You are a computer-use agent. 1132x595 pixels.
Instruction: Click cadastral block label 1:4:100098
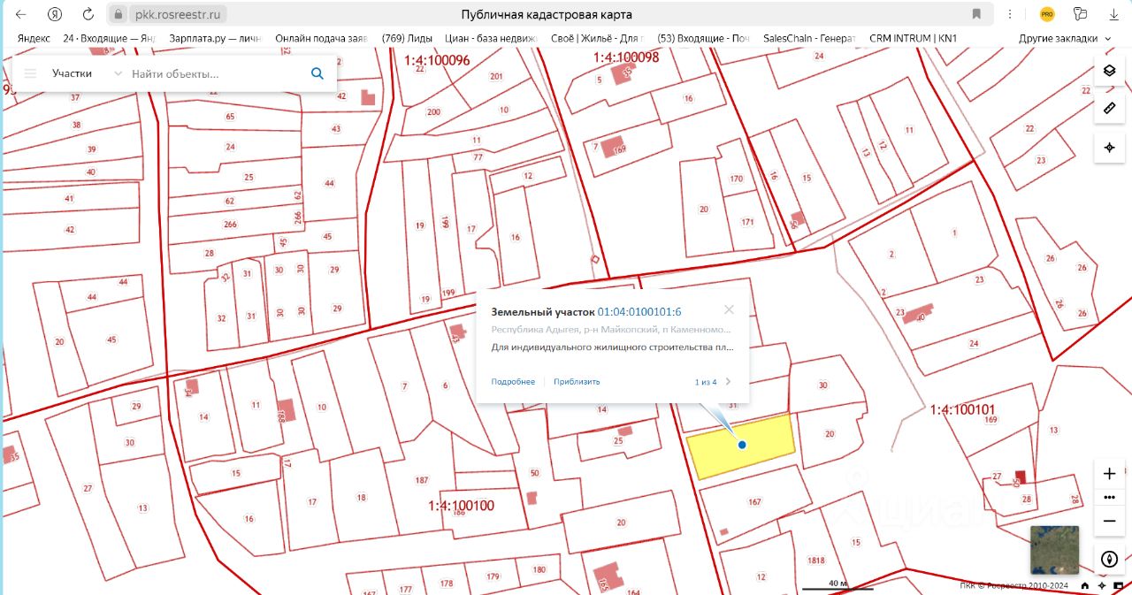tap(626, 57)
